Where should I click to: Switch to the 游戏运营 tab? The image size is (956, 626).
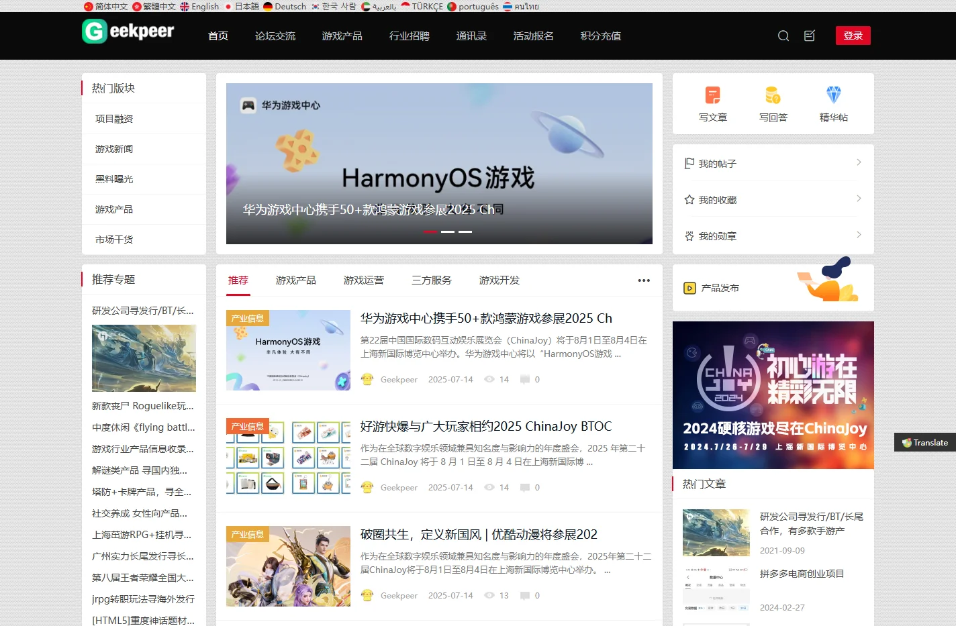click(x=364, y=280)
